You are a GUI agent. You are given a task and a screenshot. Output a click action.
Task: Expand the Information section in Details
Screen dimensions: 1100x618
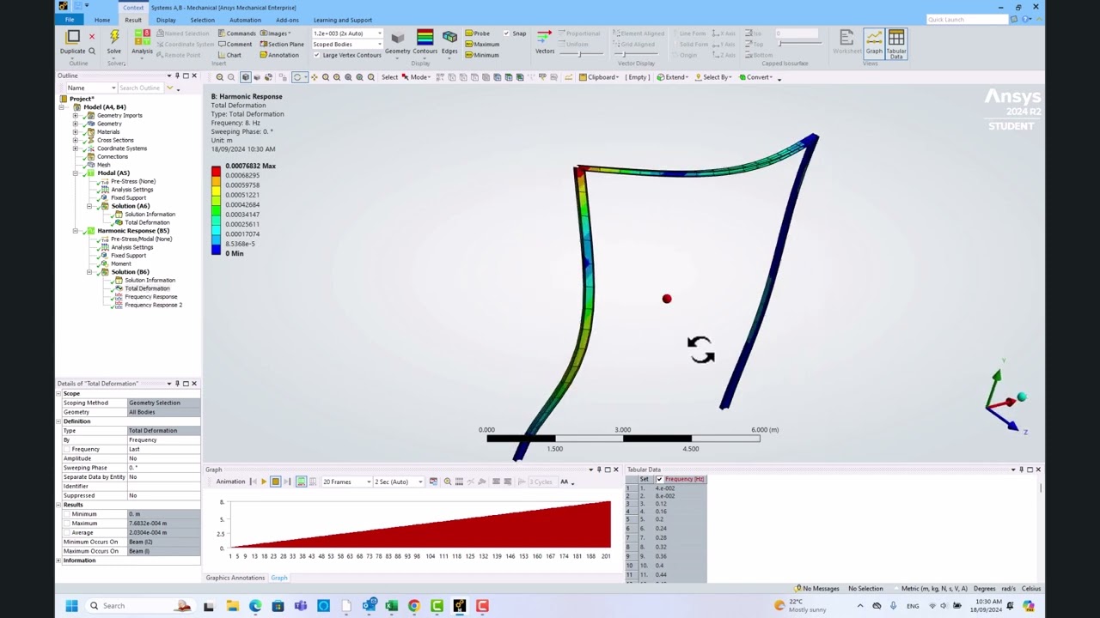coord(59,560)
